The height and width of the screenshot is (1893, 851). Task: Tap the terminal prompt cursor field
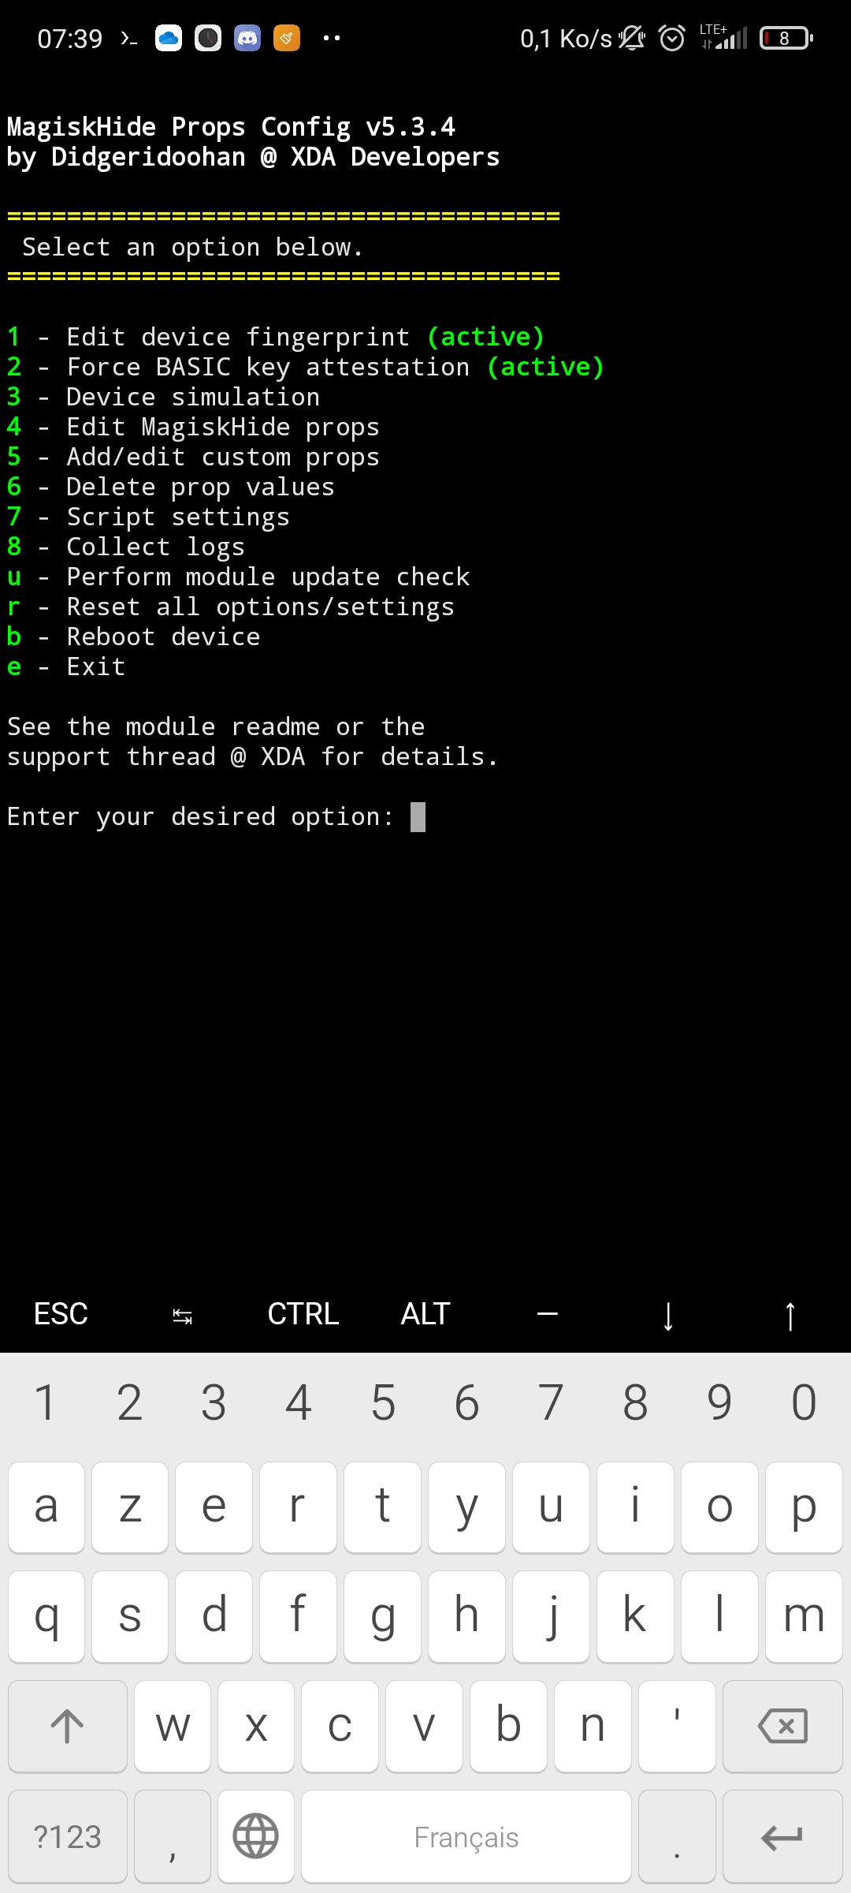point(418,817)
